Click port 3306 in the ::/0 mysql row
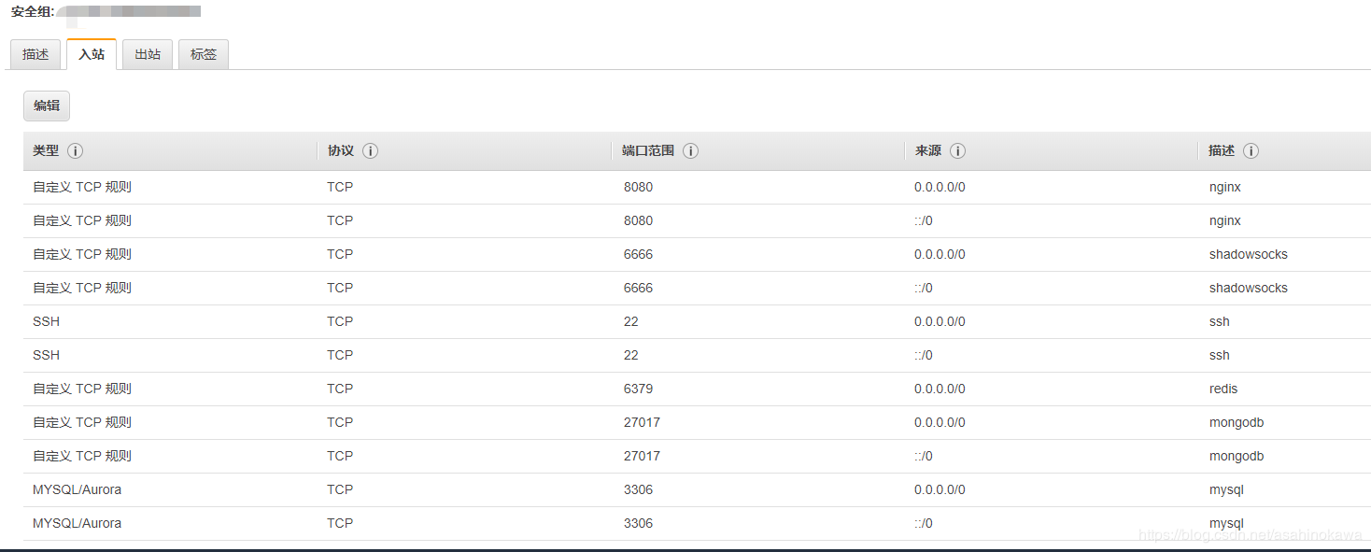This screenshot has height=552, width=1371. 639,523
